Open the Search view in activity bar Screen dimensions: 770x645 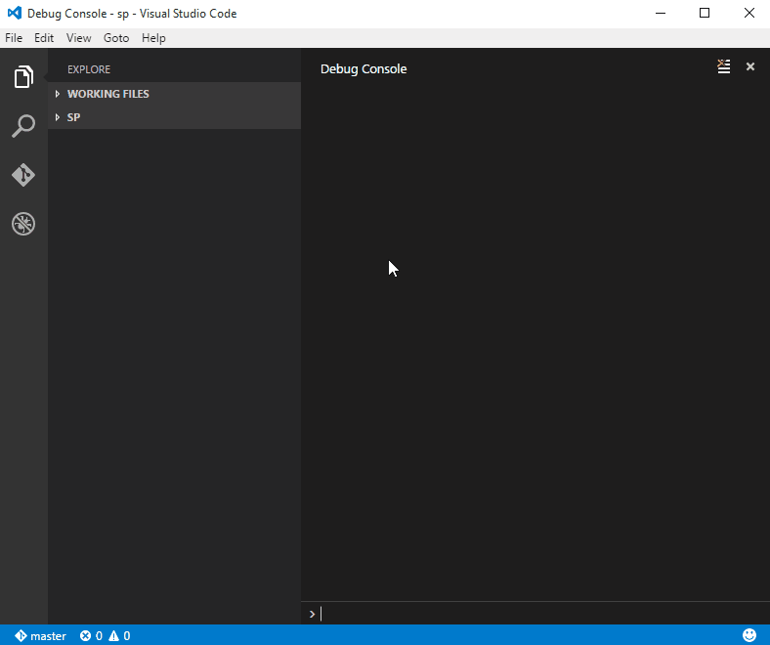23,126
